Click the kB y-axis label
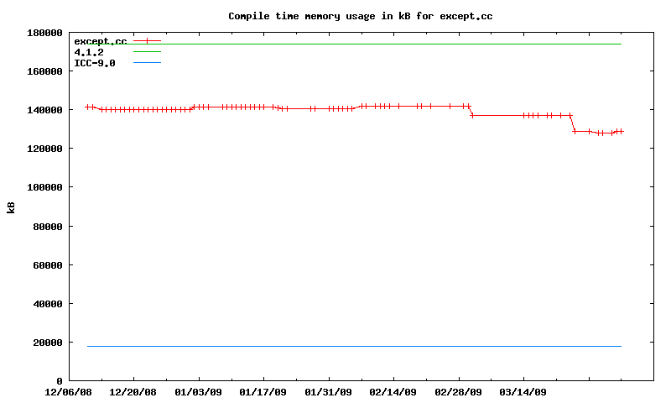The width and height of the screenshot is (671, 403). point(12,207)
